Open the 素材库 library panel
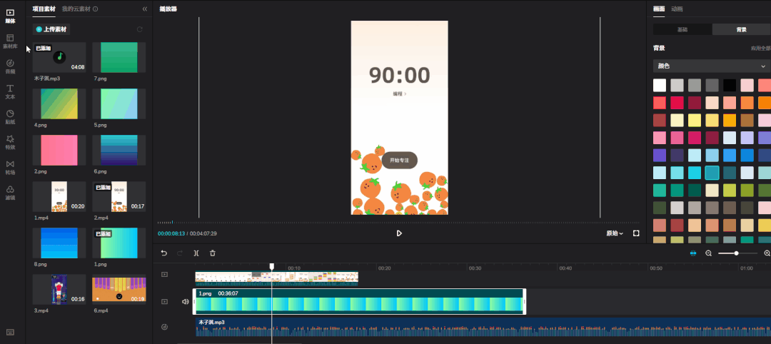Viewport: 771px width, 344px height. pyautogui.click(x=10, y=40)
